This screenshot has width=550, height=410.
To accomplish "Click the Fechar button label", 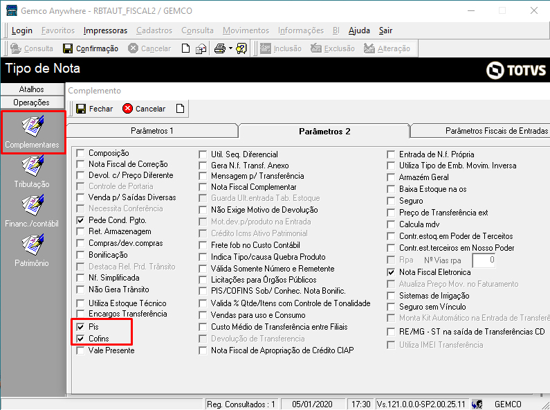I will [101, 109].
